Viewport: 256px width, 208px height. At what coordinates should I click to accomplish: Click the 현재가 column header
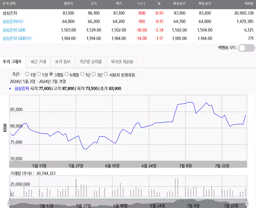pyautogui.click(x=68, y=4)
